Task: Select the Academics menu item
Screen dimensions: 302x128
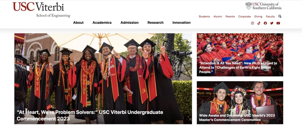Action: coord(102,23)
